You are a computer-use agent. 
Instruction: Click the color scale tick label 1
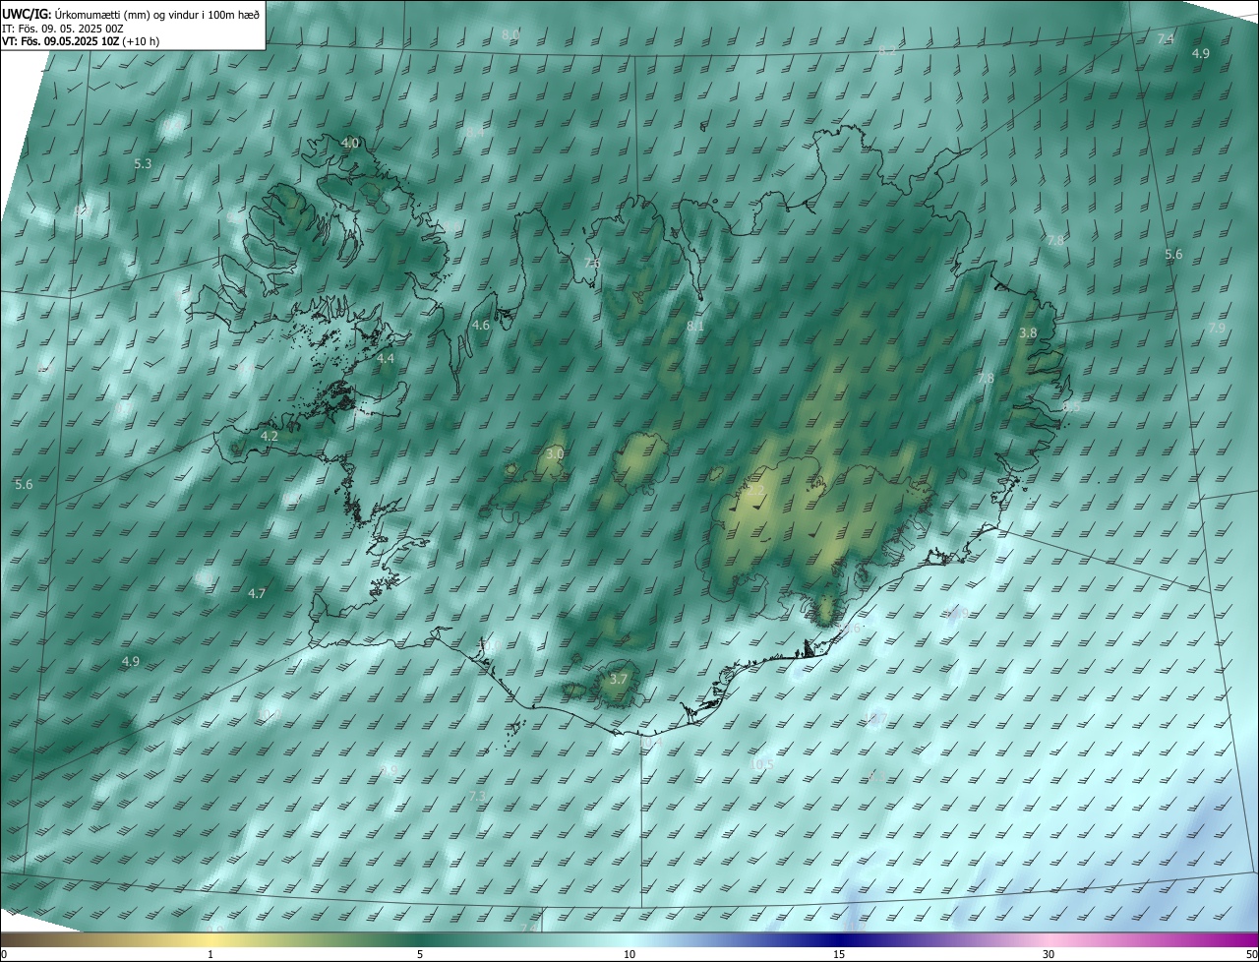tap(210, 954)
